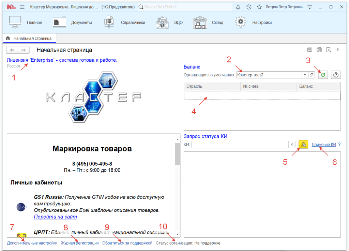349x251 pixels.
Task: Open the Движение КИ link
Action: (x=324, y=144)
